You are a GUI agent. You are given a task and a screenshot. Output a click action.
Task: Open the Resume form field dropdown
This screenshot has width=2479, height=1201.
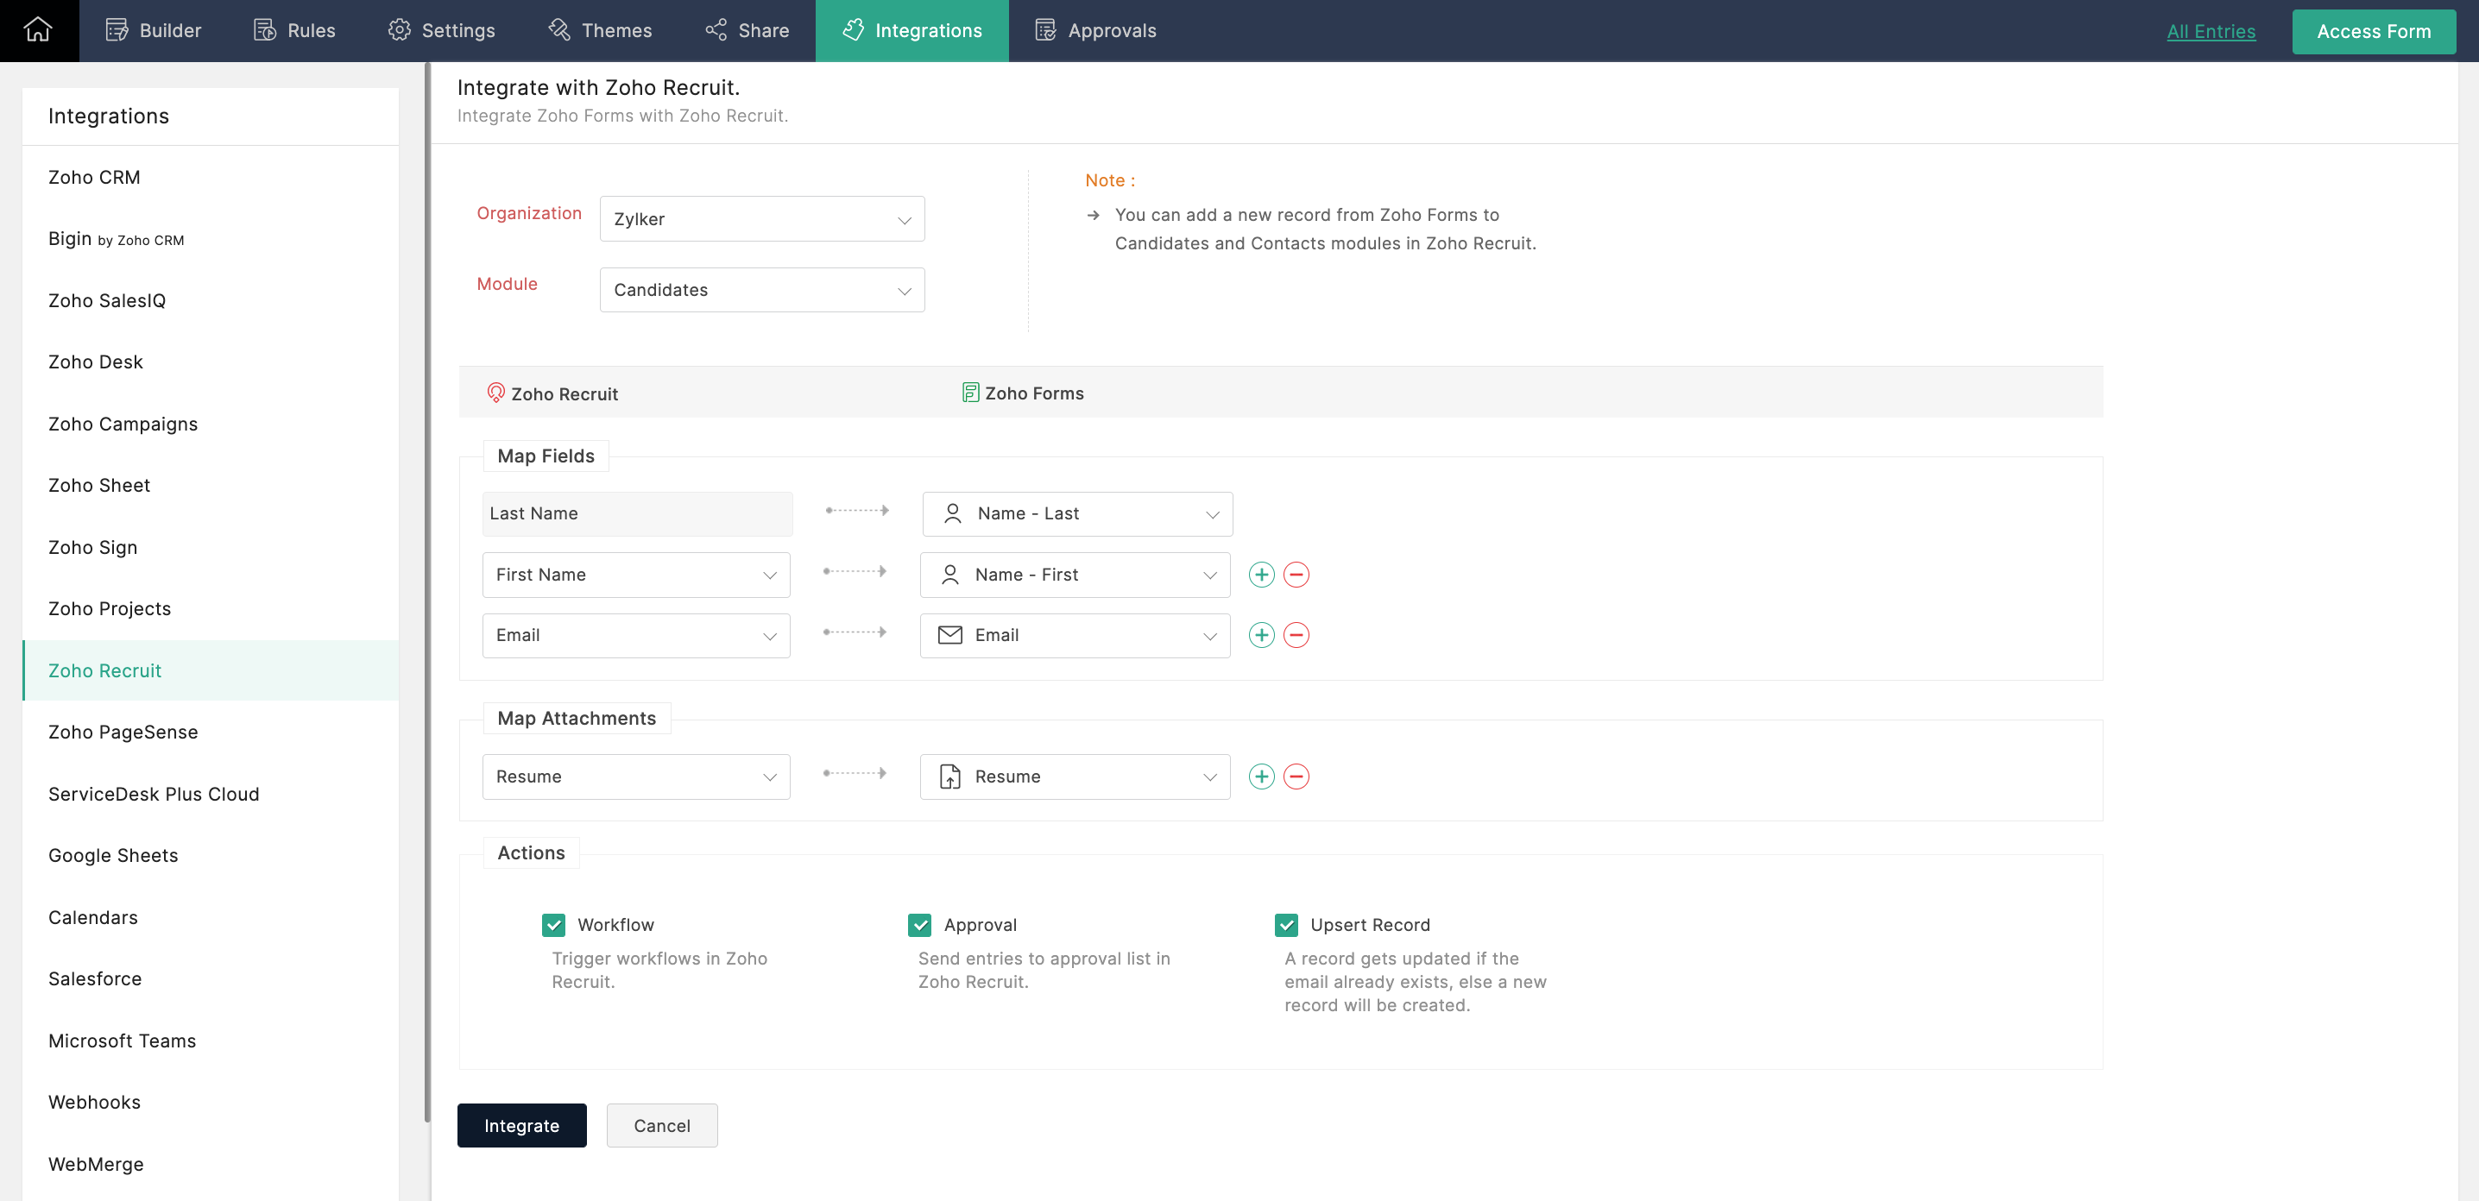(1074, 776)
